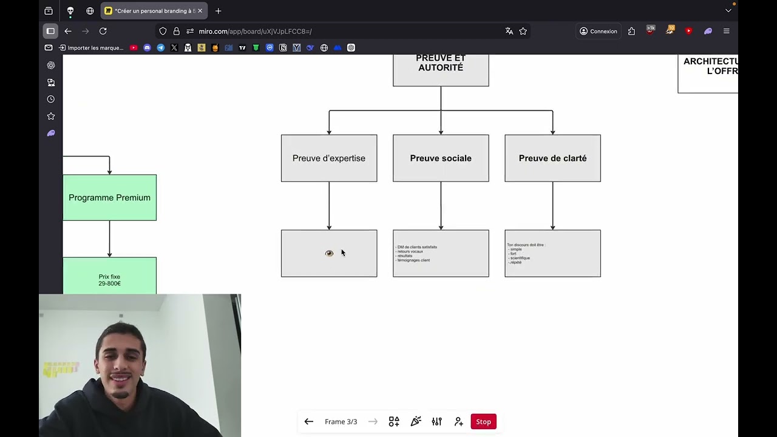Switch to the pinned globe tab
Viewport: 777px width, 437px height.
[x=90, y=11]
